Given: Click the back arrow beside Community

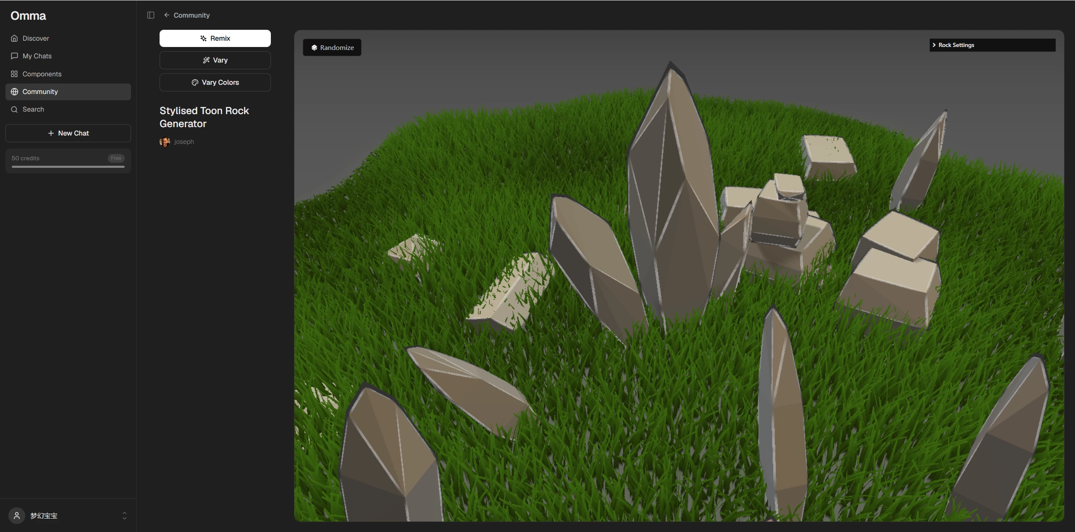Looking at the screenshot, I should coord(167,15).
